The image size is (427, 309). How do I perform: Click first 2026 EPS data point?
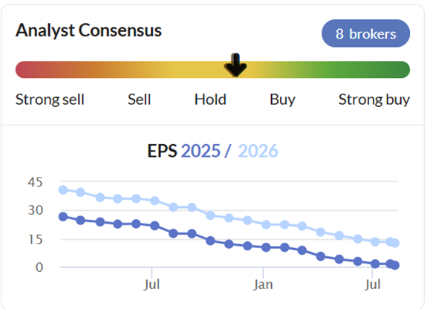[x=63, y=190]
